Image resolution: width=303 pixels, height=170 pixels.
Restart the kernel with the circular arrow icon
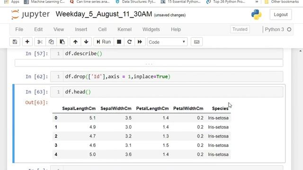tap(129, 42)
